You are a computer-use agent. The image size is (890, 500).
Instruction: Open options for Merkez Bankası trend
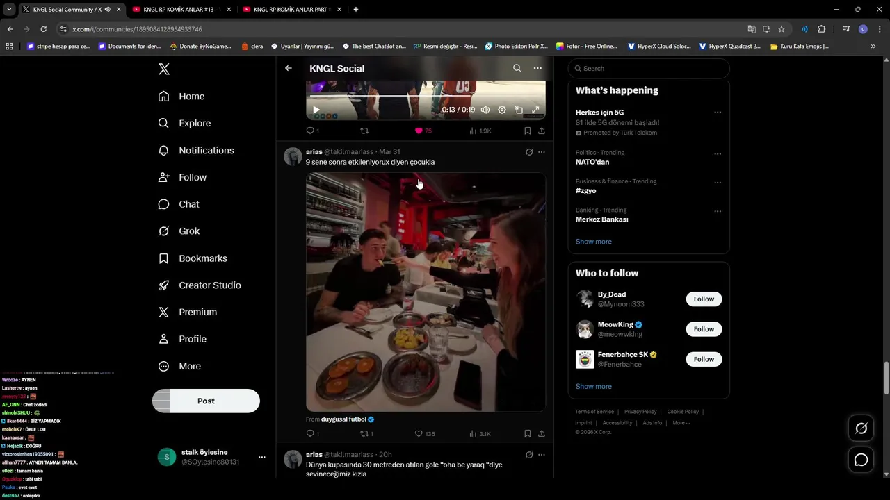pos(718,211)
